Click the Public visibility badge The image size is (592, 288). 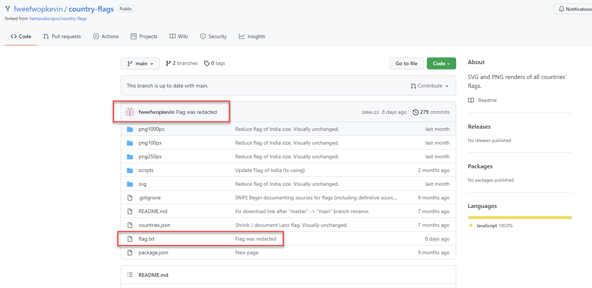point(126,9)
